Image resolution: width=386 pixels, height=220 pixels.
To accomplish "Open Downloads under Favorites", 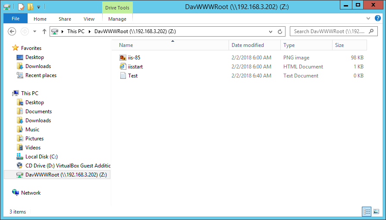I will coord(38,66).
